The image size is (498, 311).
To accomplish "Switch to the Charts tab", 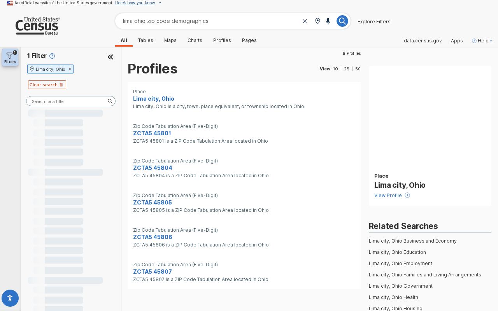I will tap(195, 40).
